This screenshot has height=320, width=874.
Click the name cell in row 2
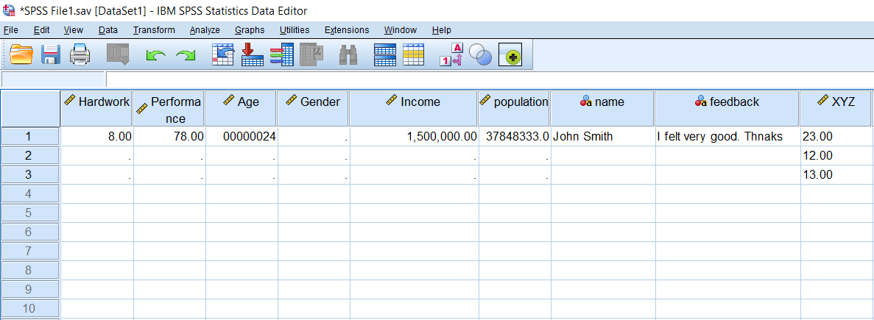tap(602, 155)
